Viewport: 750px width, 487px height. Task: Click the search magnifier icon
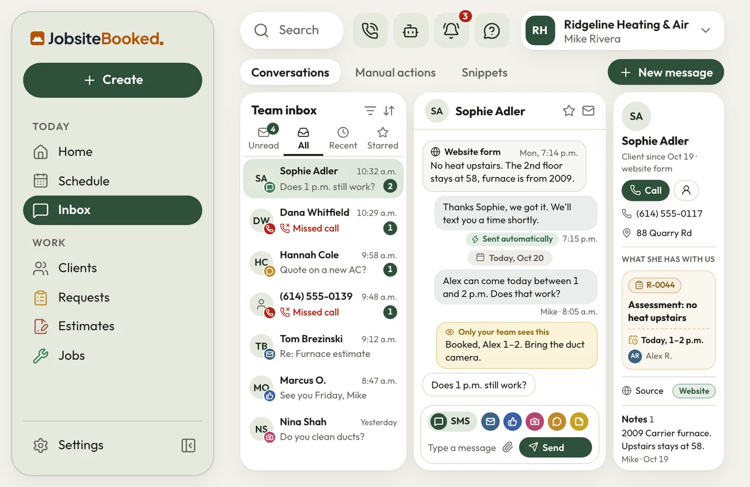tap(261, 30)
